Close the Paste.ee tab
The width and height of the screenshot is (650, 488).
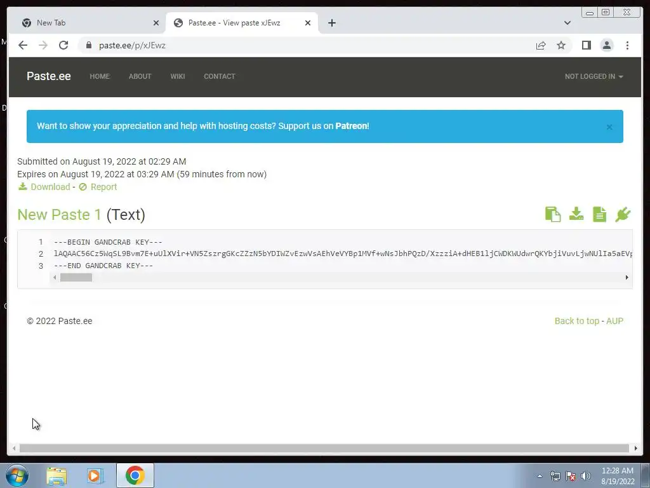(308, 23)
